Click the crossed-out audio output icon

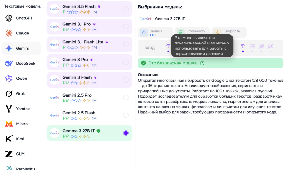pyautogui.click(x=261, y=46)
